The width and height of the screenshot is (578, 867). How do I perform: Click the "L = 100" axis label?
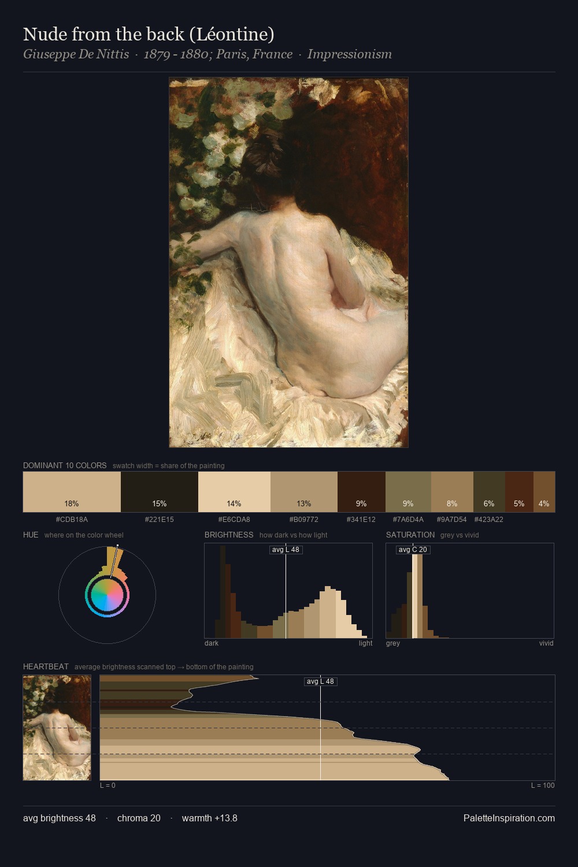click(543, 786)
